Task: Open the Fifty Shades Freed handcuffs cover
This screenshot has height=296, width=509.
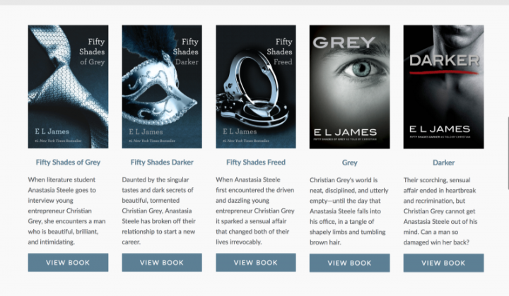Action: click(256, 87)
